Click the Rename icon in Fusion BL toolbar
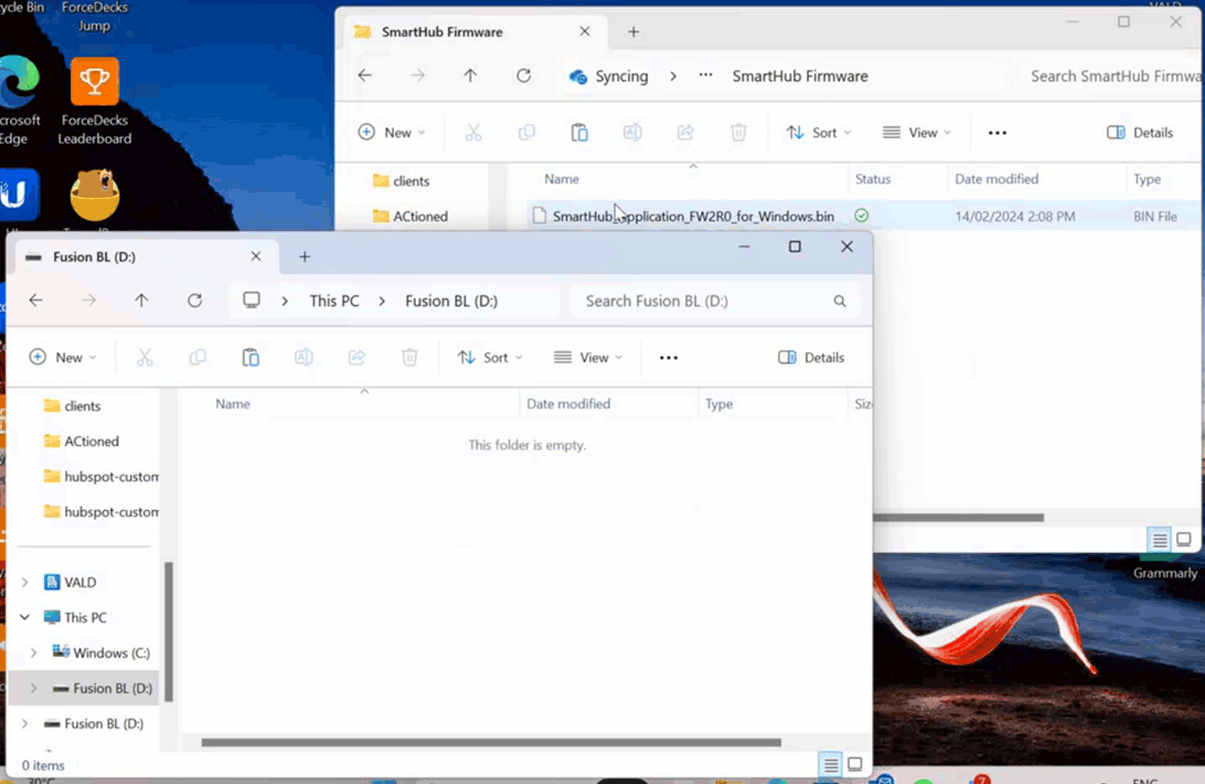 tap(304, 357)
